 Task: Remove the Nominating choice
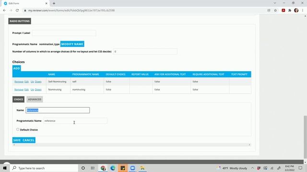pyautogui.click(x=19, y=89)
